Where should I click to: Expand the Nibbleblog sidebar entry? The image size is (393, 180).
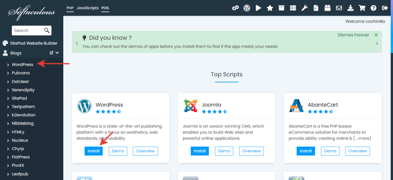[x=8, y=124]
